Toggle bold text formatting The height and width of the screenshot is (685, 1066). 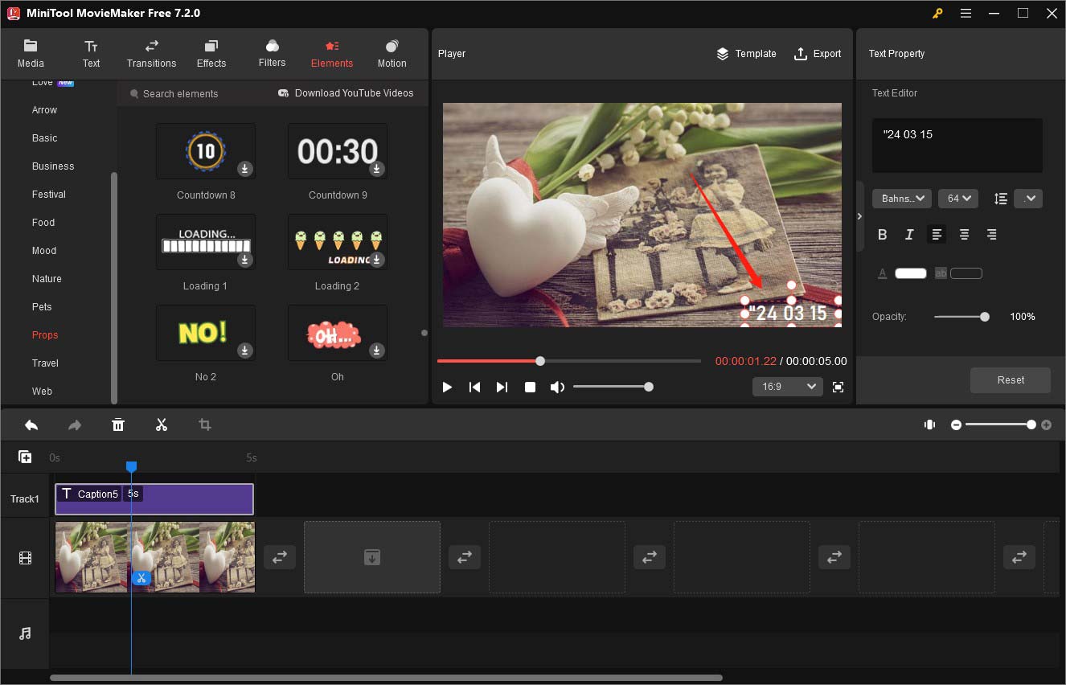coord(883,235)
